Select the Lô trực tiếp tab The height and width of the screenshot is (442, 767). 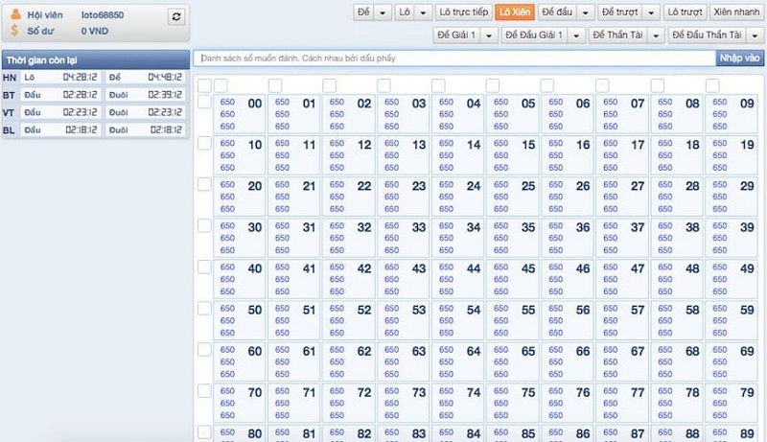click(464, 12)
